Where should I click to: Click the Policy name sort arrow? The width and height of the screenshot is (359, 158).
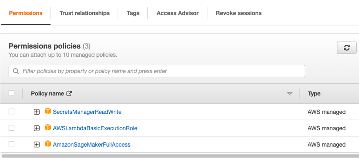click(290, 93)
